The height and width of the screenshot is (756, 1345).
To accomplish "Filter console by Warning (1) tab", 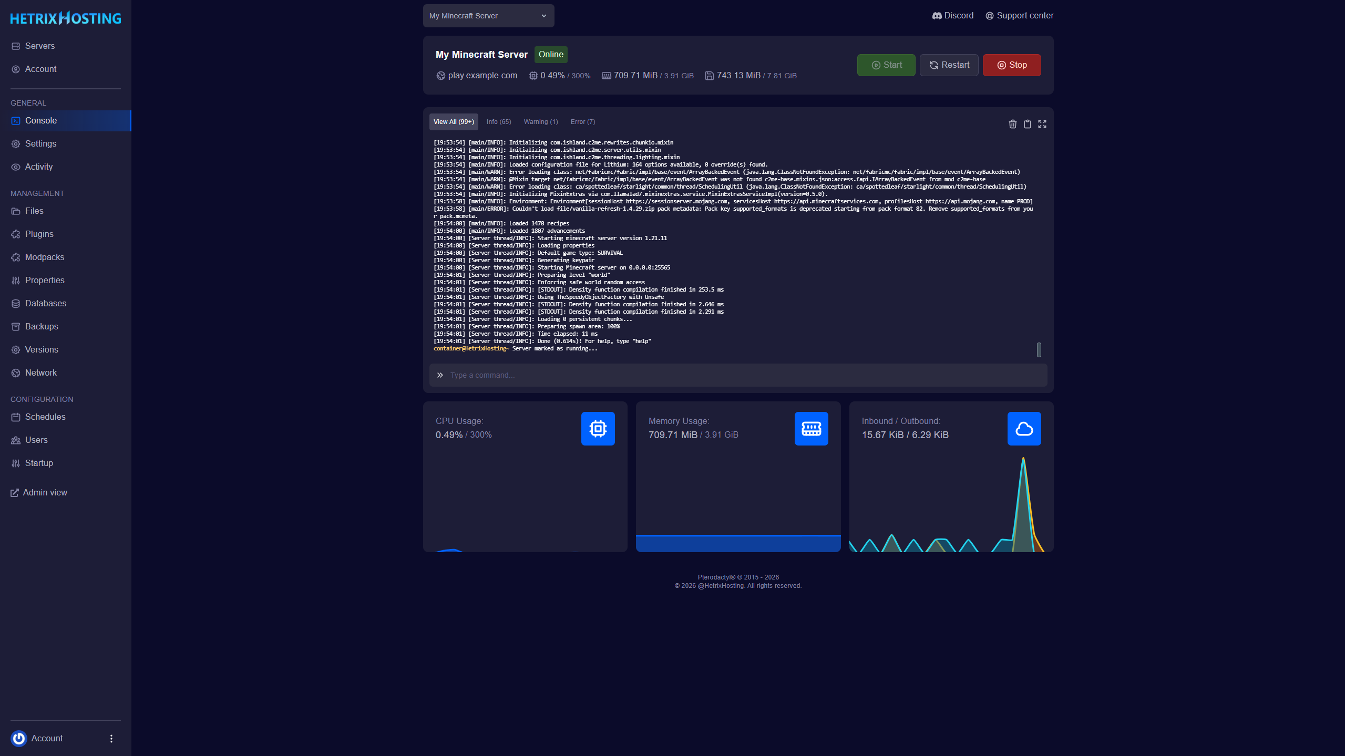I will coord(541,122).
